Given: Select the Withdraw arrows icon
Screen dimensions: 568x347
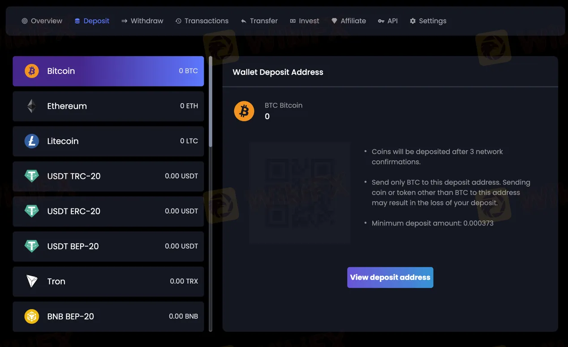Looking at the screenshot, I should (124, 21).
